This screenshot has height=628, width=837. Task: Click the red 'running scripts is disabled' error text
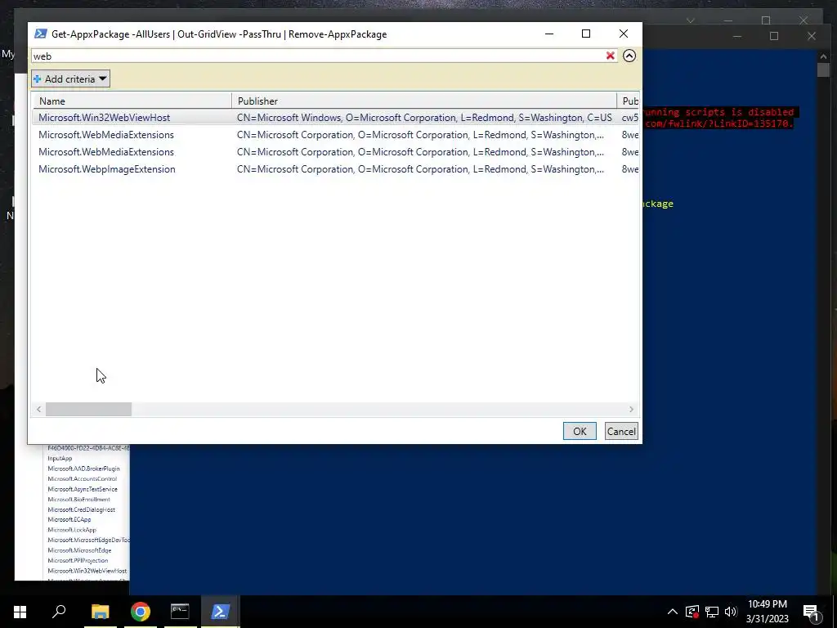pos(718,112)
